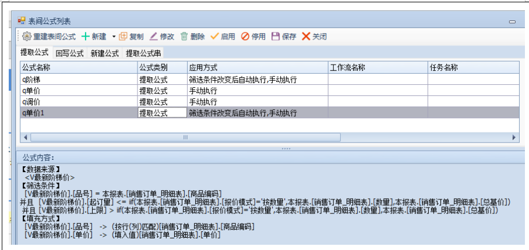This screenshot has height=250, width=529.
Task: Click the 启用 checkmark icon
Action: [x=214, y=36]
